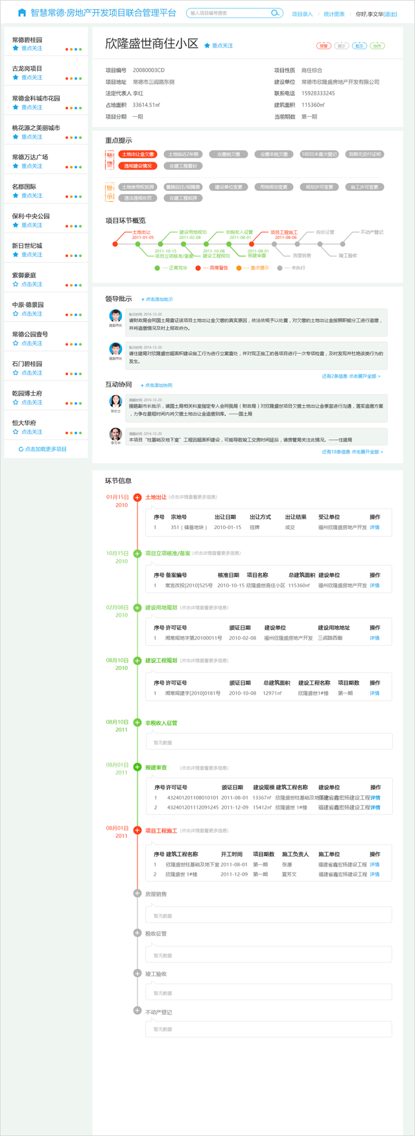Load more projects via 点击加载更多项目
The height and width of the screenshot is (1136, 415).
point(43,449)
